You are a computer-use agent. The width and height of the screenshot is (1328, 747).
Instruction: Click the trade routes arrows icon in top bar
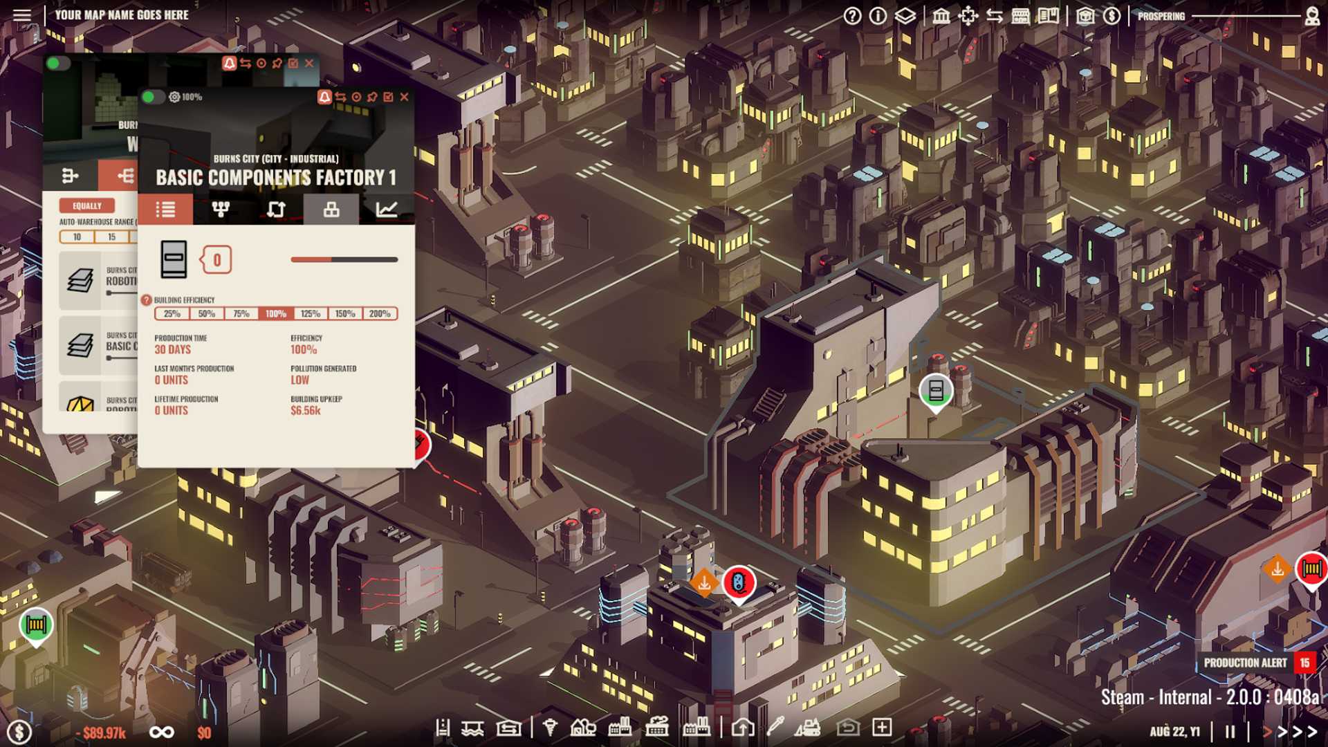pos(995,15)
